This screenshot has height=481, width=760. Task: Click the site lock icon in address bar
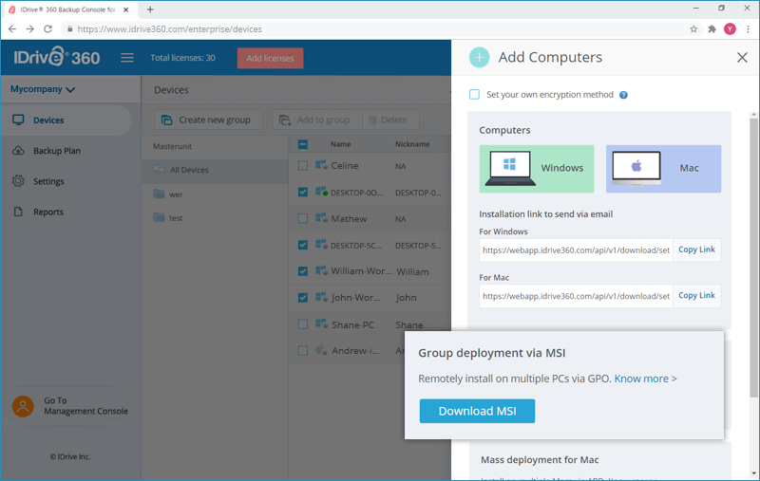pyautogui.click(x=70, y=29)
